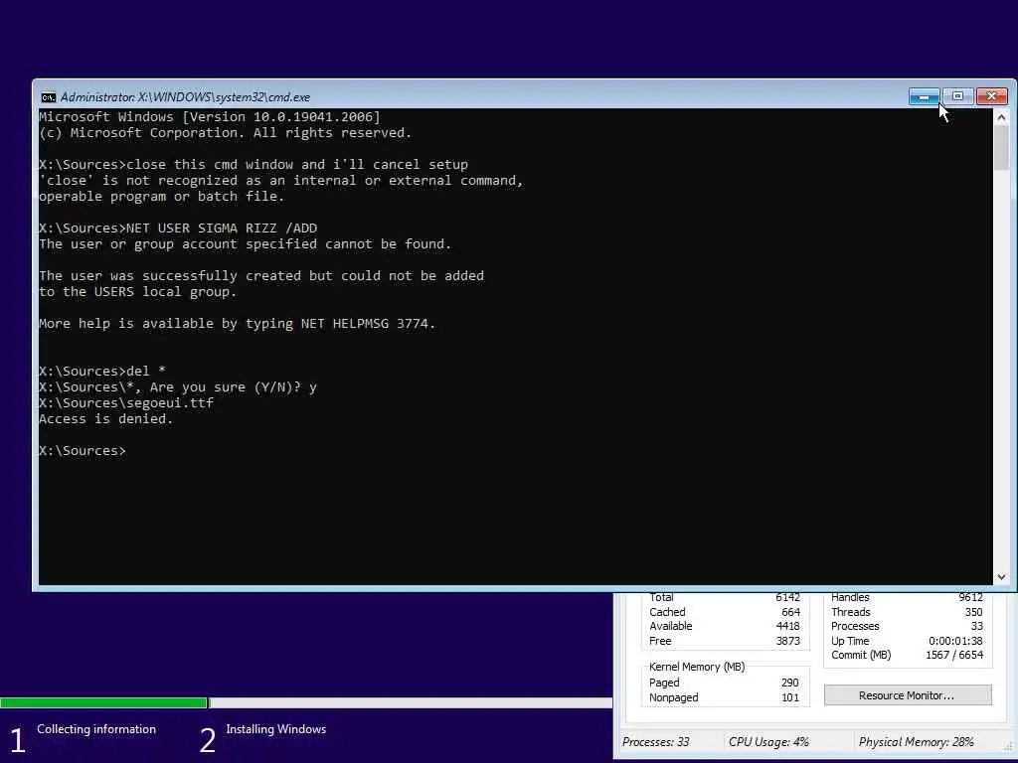Click 'X:\Sources\segoeui.ttf' output line
The width and height of the screenshot is (1018, 763).
pyautogui.click(x=126, y=403)
